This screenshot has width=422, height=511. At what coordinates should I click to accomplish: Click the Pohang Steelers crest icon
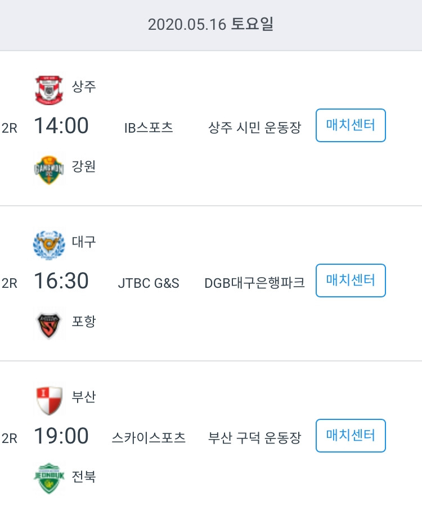click(49, 325)
